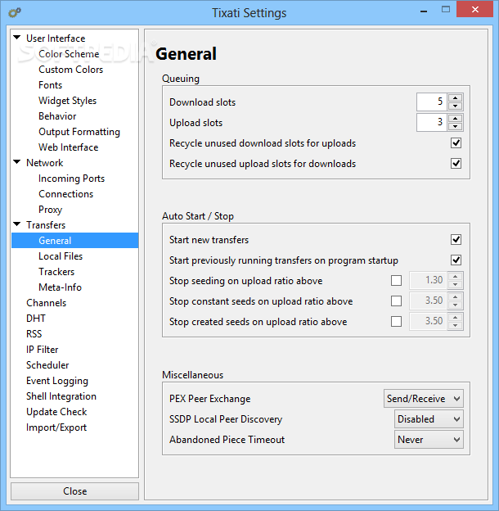
Task: Click the Download slots value field
Action: click(432, 102)
